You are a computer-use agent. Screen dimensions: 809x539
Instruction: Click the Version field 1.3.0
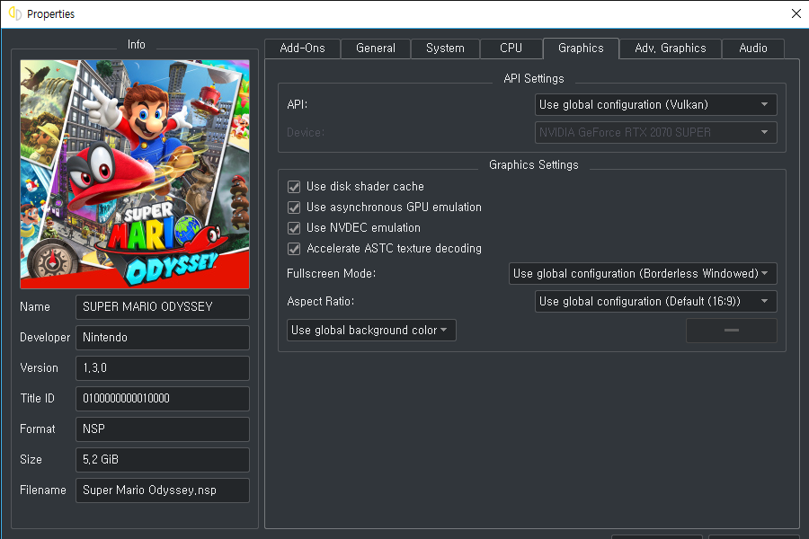tap(163, 367)
